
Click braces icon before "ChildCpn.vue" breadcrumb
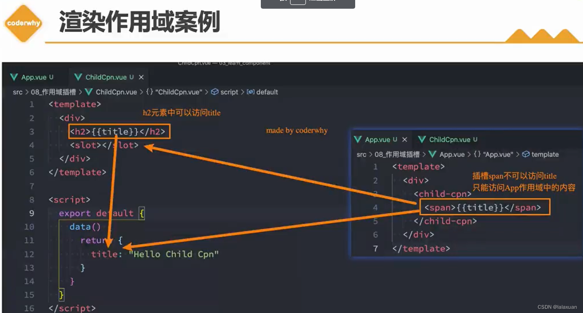(x=150, y=92)
